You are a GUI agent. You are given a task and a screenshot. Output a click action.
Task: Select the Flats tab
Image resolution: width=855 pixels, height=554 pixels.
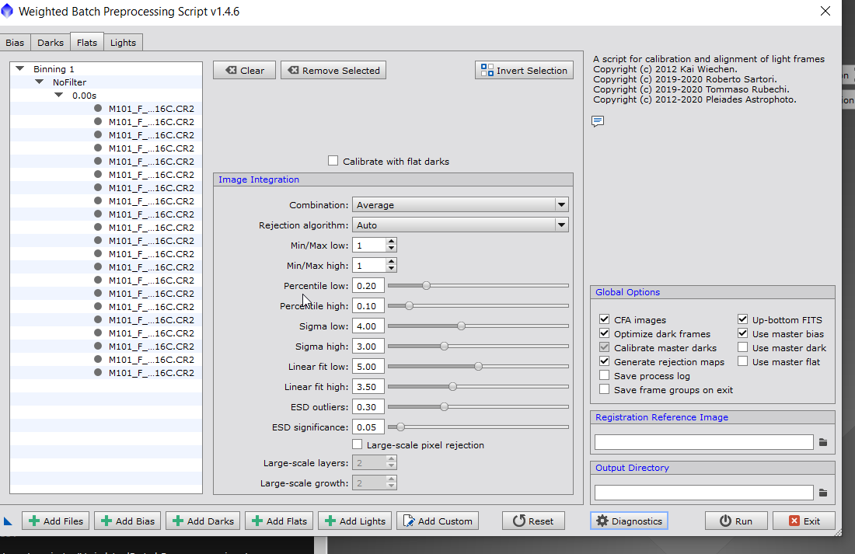click(x=87, y=42)
